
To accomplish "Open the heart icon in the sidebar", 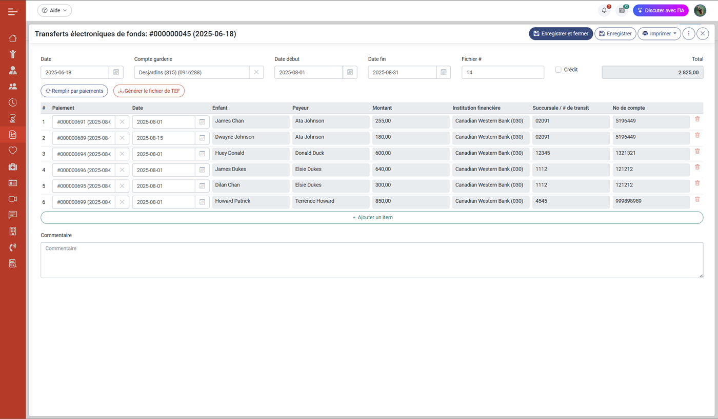I will click(13, 151).
